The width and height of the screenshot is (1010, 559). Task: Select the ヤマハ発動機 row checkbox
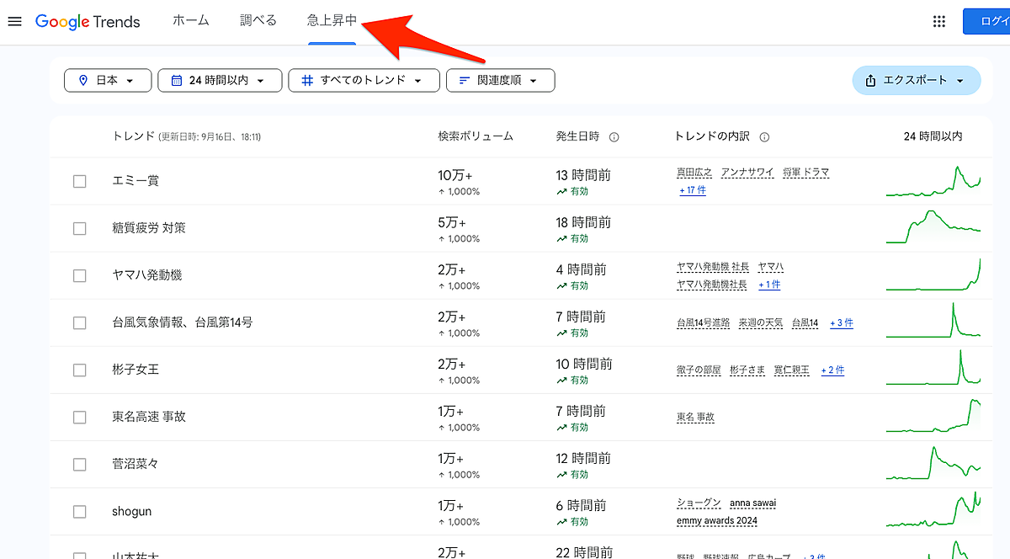(x=80, y=275)
